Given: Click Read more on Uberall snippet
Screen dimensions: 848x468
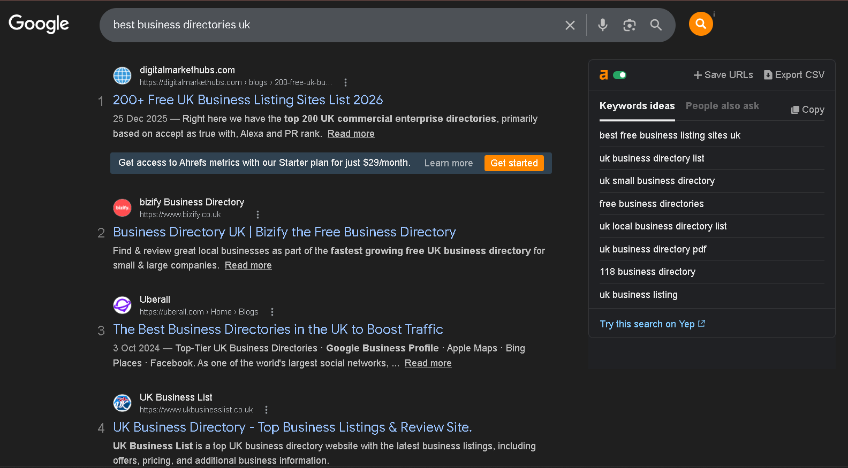Looking at the screenshot, I should (428, 363).
